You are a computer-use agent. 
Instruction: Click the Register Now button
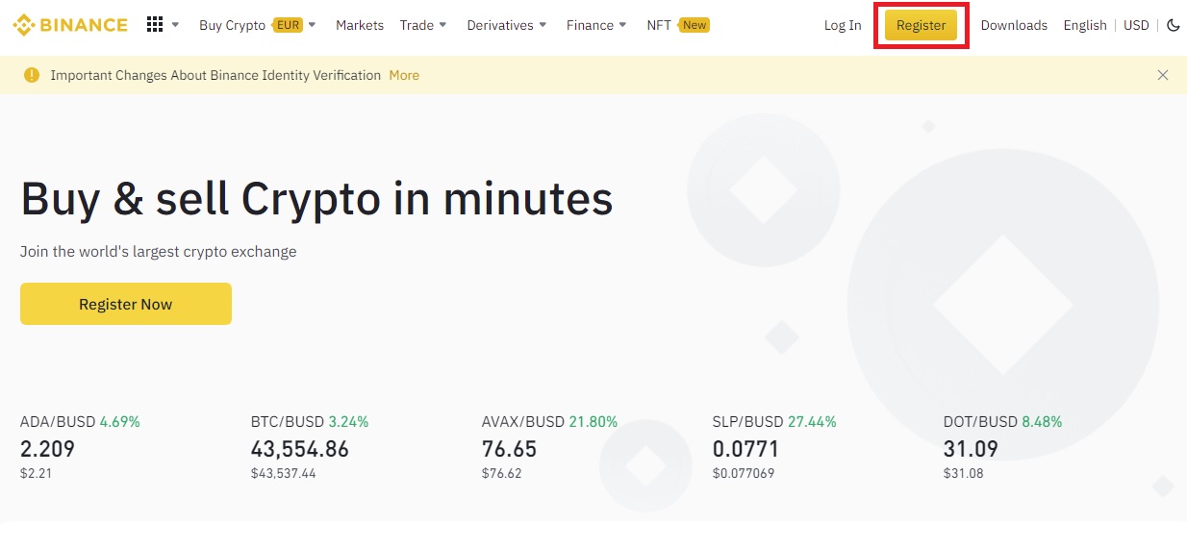tap(126, 304)
